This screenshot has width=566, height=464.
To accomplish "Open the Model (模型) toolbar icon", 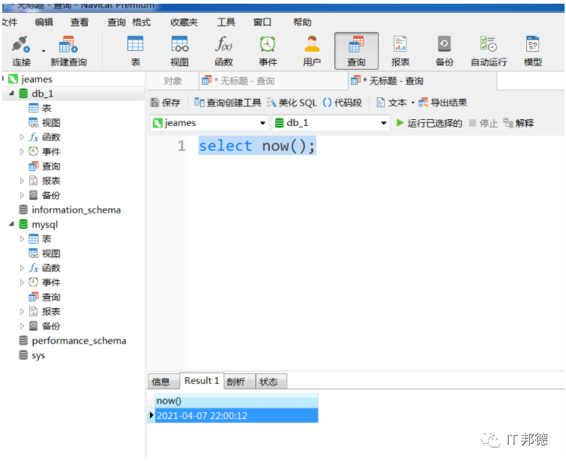I will pos(533,51).
